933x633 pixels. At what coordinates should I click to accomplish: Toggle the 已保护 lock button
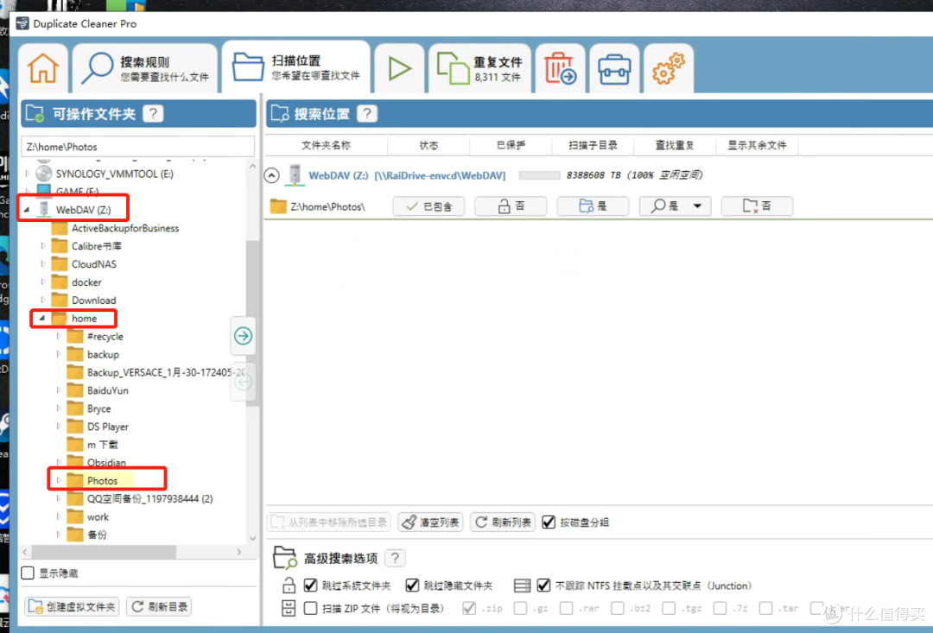click(x=511, y=206)
